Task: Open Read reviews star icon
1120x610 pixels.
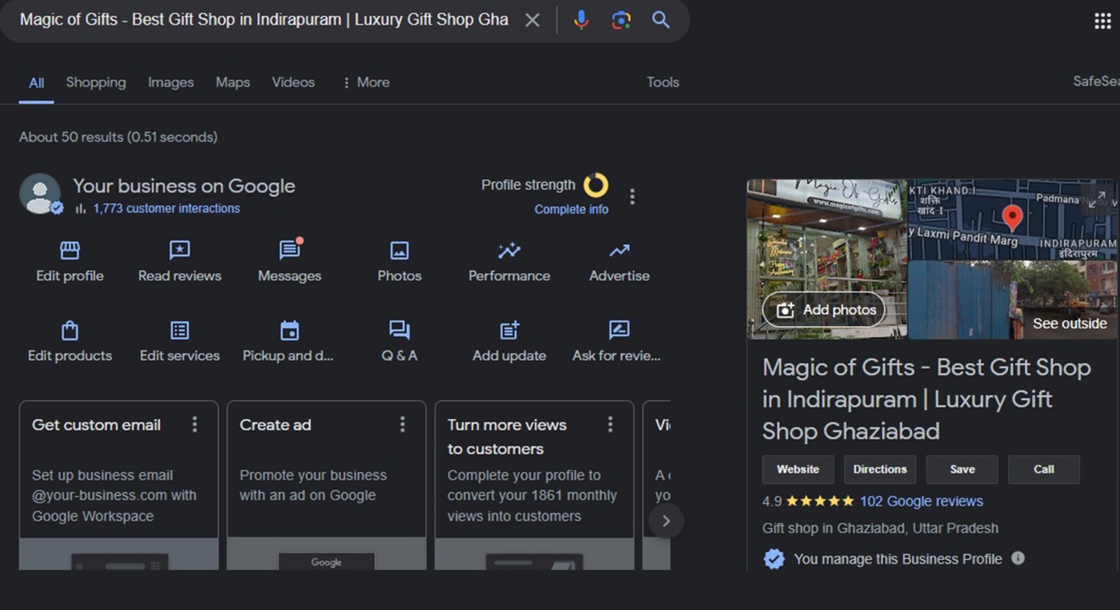Action: tap(179, 250)
